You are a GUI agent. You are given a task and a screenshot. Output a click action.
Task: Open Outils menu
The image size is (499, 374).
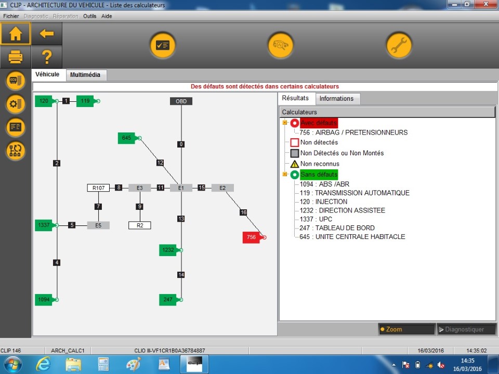(x=90, y=16)
